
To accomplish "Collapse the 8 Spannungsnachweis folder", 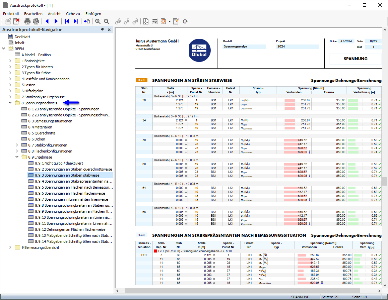I will (x=10, y=103).
